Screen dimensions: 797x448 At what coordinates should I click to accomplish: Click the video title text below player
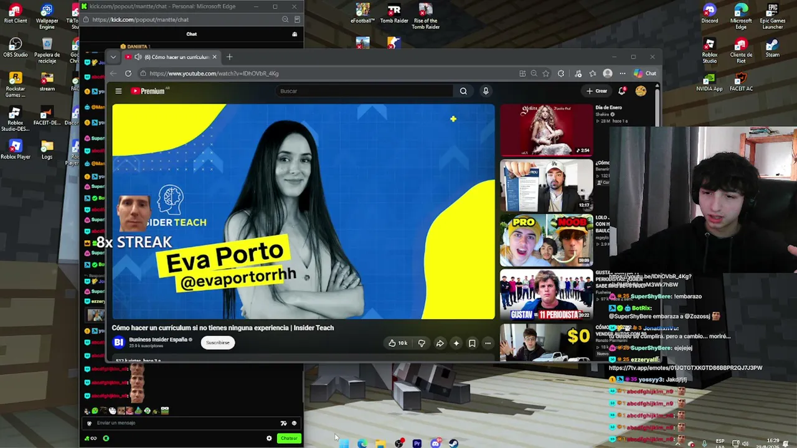pos(223,328)
